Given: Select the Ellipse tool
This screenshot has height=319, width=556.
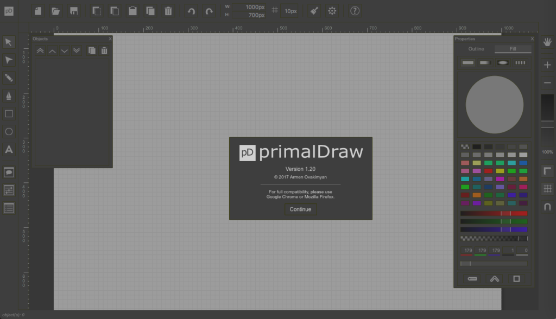Looking at the screenshot, I should [x=9, y=131].
